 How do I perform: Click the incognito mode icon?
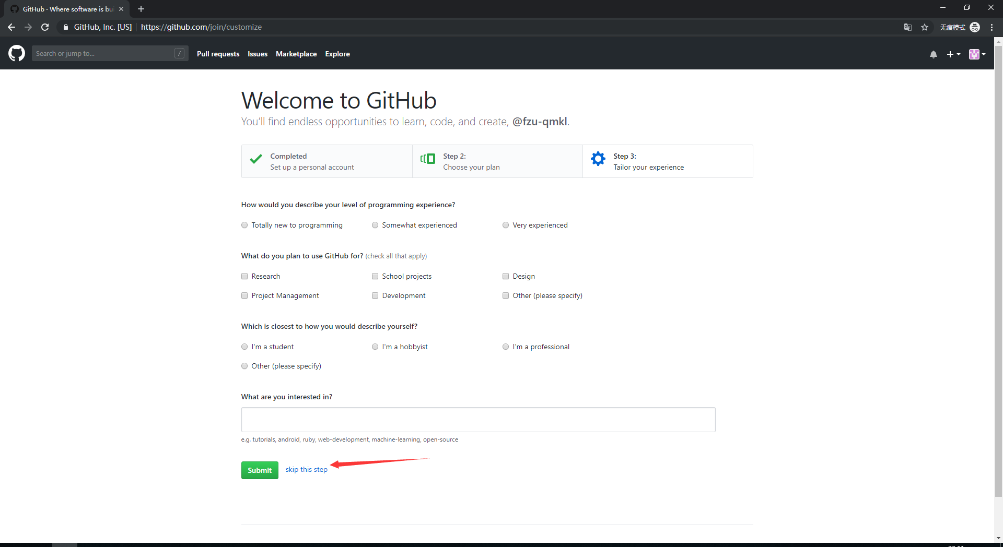click(x=975, y=27)
